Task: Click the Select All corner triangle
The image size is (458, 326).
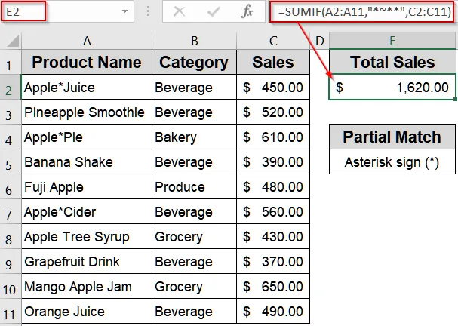Action: coord(12,42)
